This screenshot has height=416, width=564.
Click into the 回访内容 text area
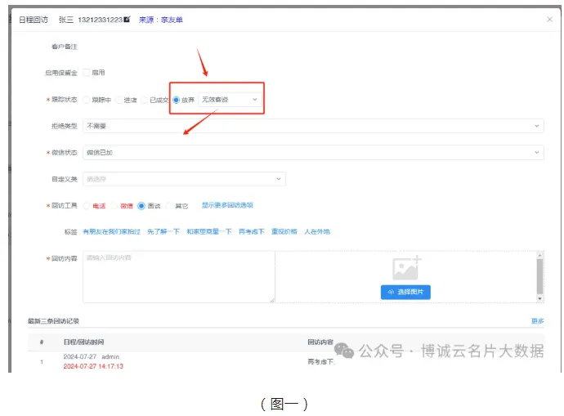(x=178, y=278)
